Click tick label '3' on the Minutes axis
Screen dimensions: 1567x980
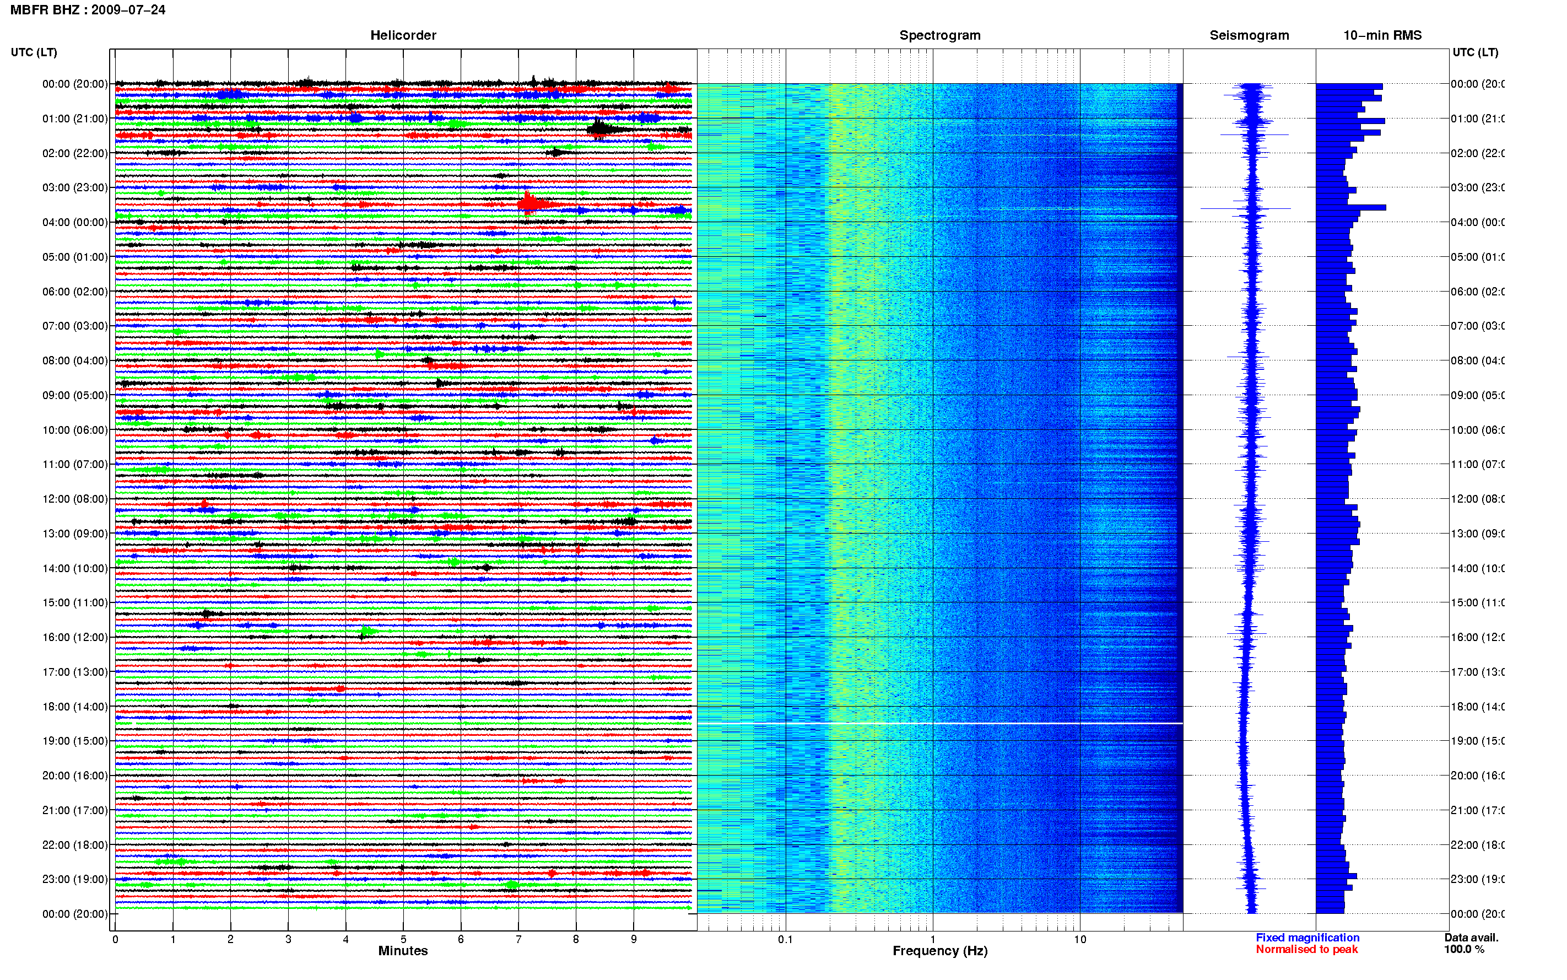[288, 939]
